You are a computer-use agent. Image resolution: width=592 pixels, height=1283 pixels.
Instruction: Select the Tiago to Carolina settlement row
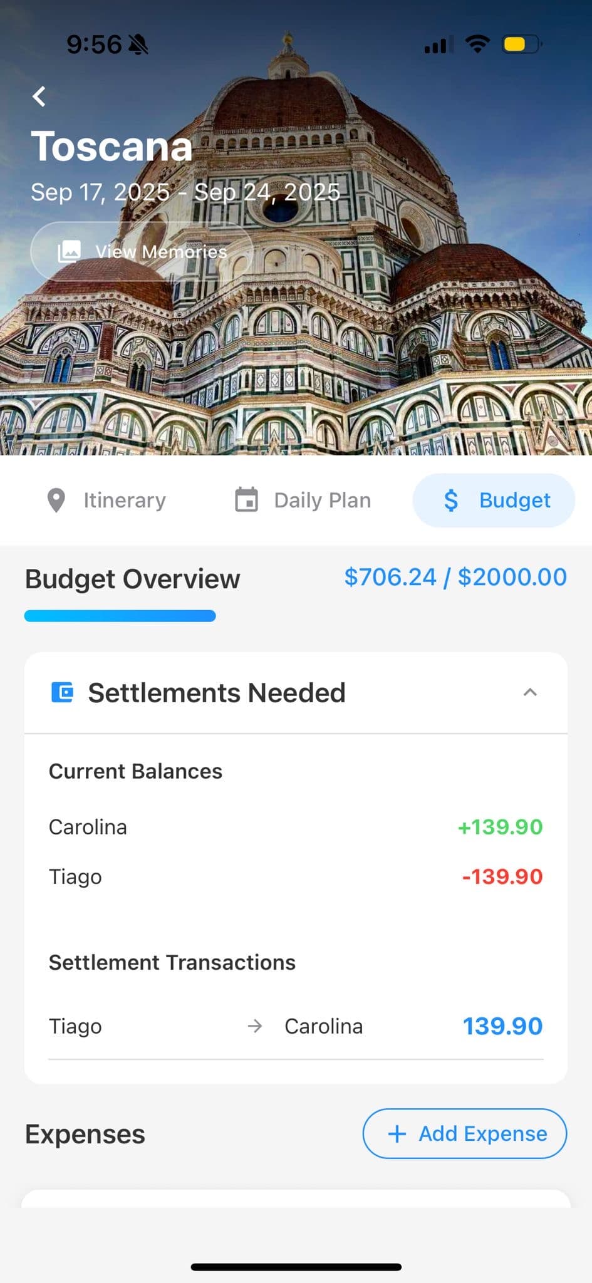tap(296, 1026)
